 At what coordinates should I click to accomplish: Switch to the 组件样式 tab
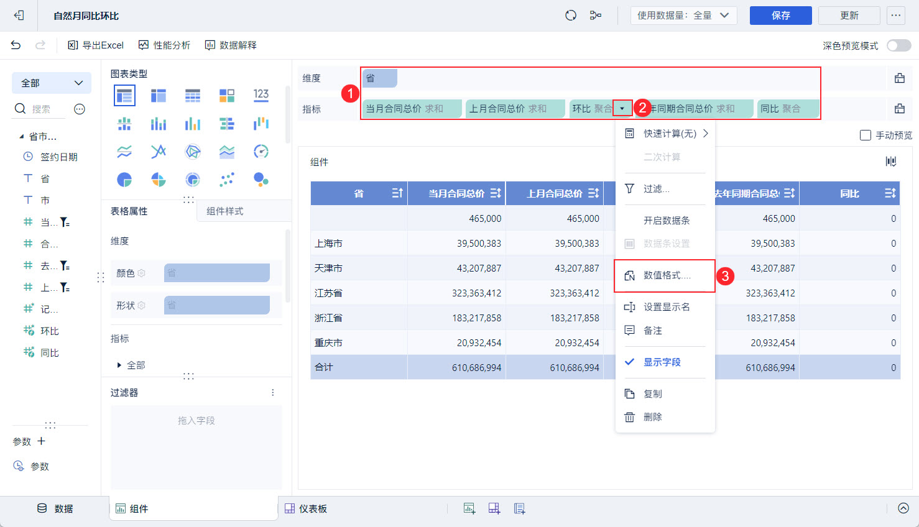225,211
